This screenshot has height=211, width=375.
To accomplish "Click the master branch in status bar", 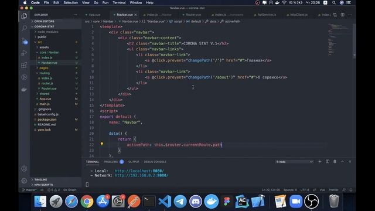I will click(29, 190).
